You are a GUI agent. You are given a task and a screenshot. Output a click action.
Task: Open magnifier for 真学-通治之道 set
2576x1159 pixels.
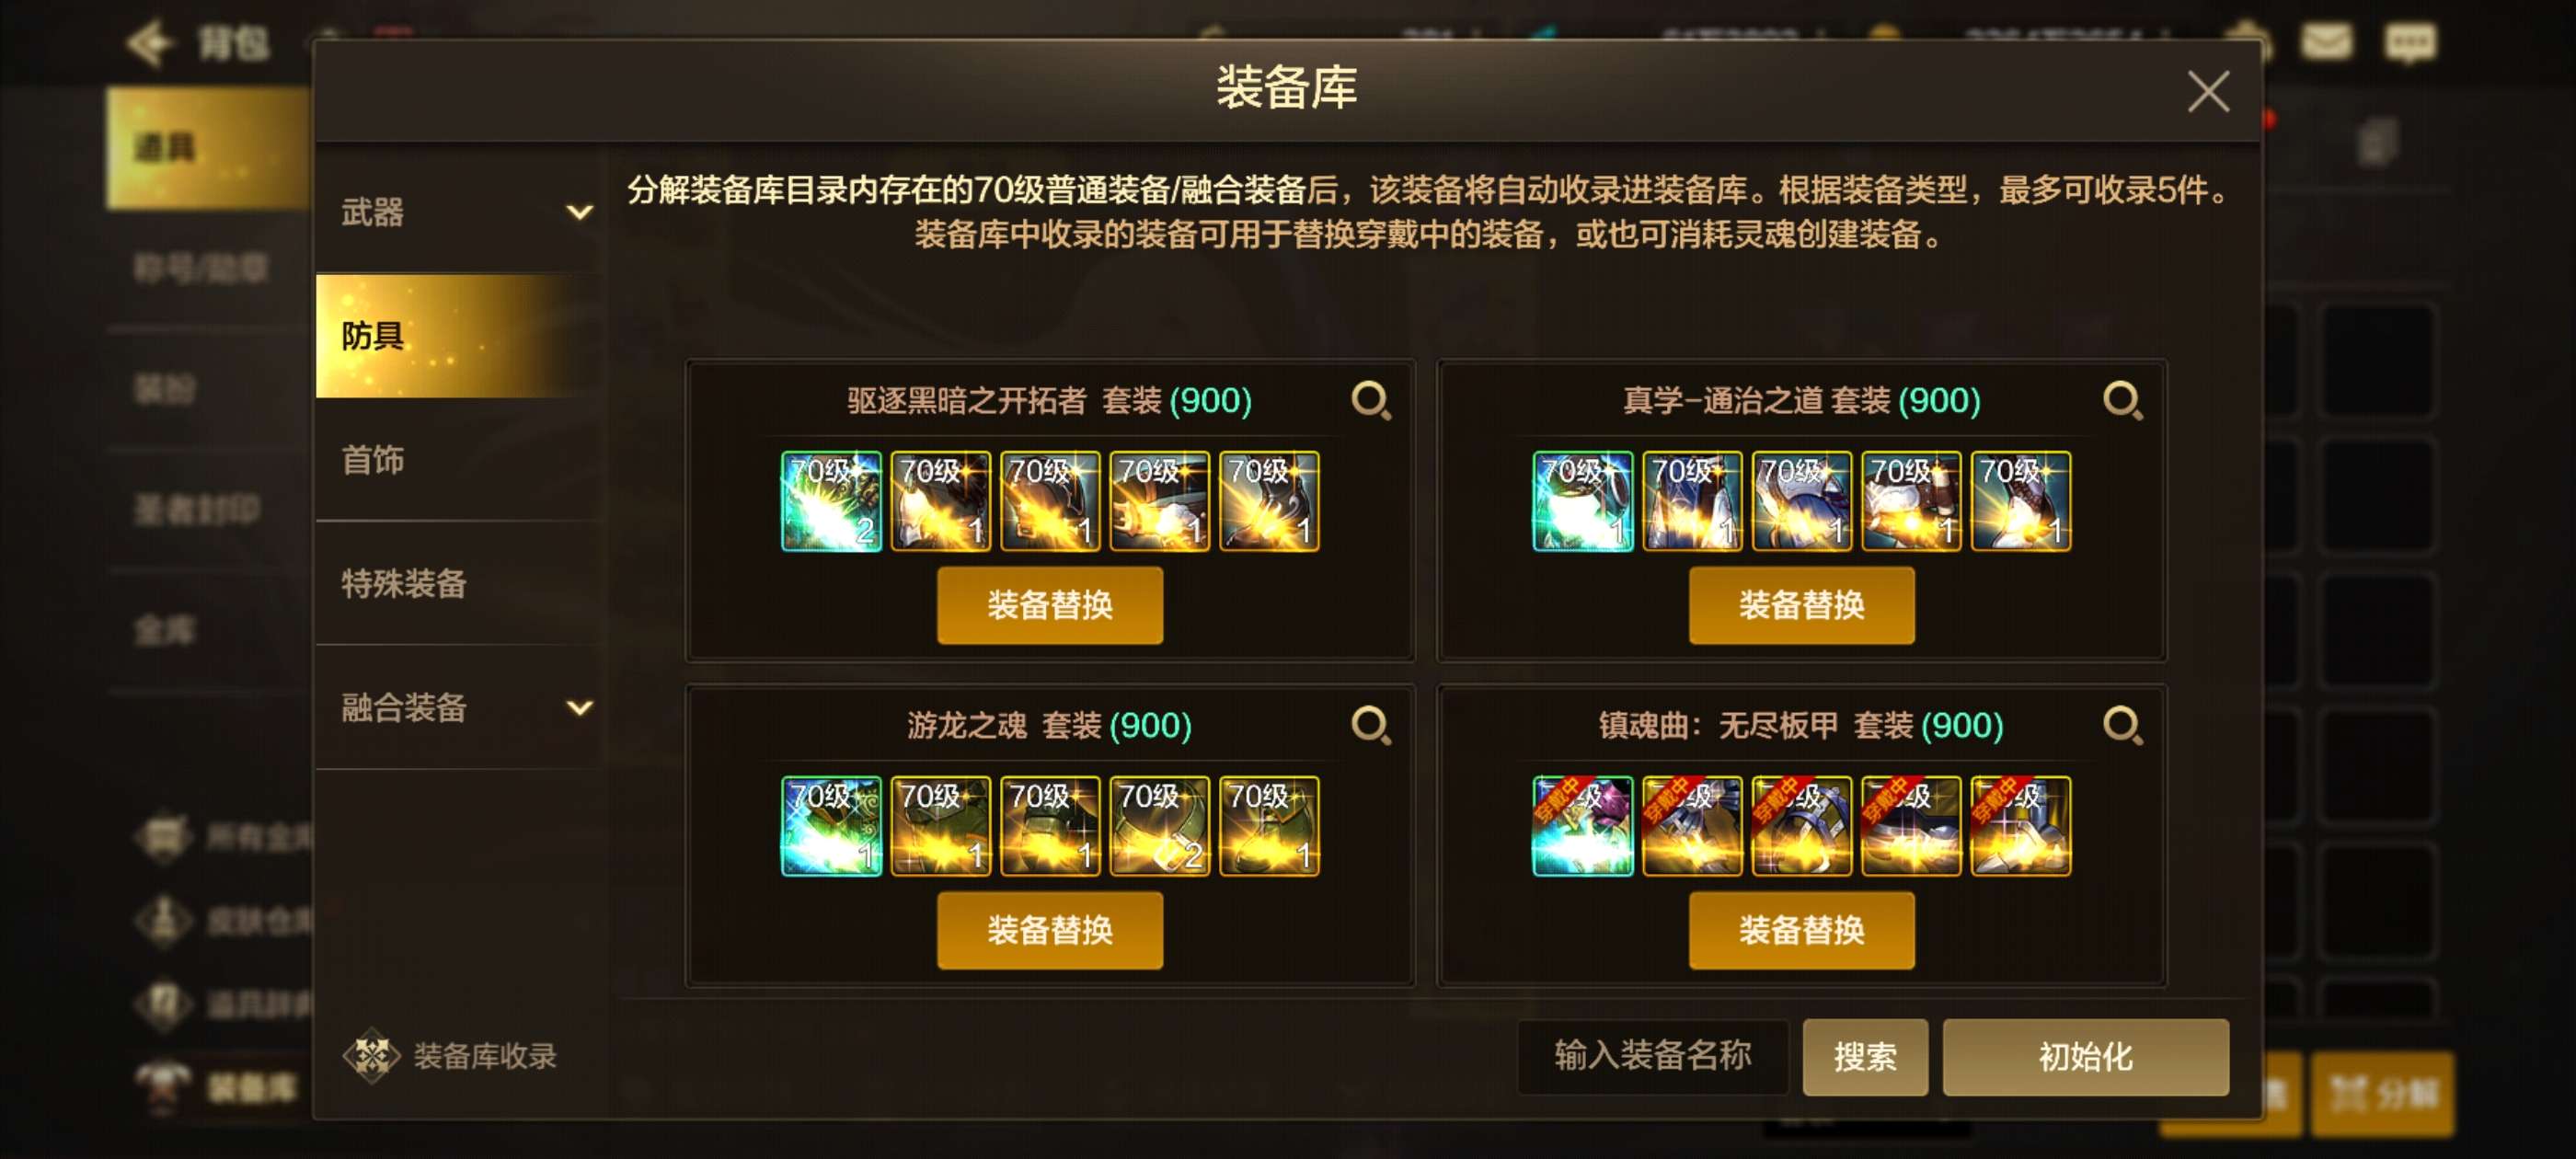(2122, 401)
